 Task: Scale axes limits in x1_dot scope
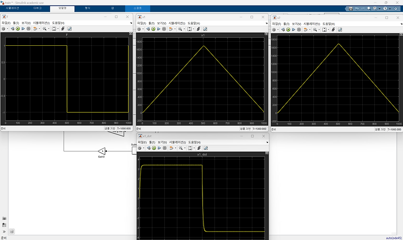click(190, 148)
